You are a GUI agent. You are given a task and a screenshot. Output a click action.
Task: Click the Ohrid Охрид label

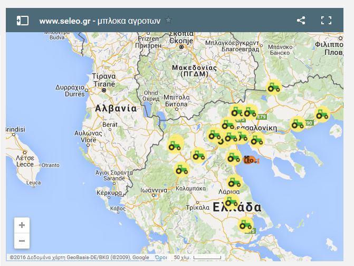[151, 96]
